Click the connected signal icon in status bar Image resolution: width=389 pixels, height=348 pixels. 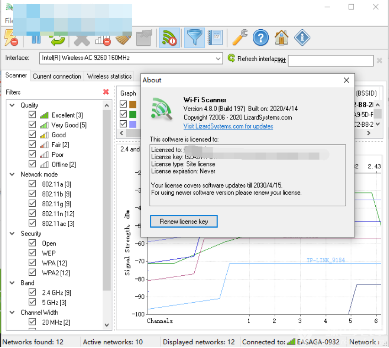pos(291,342)
